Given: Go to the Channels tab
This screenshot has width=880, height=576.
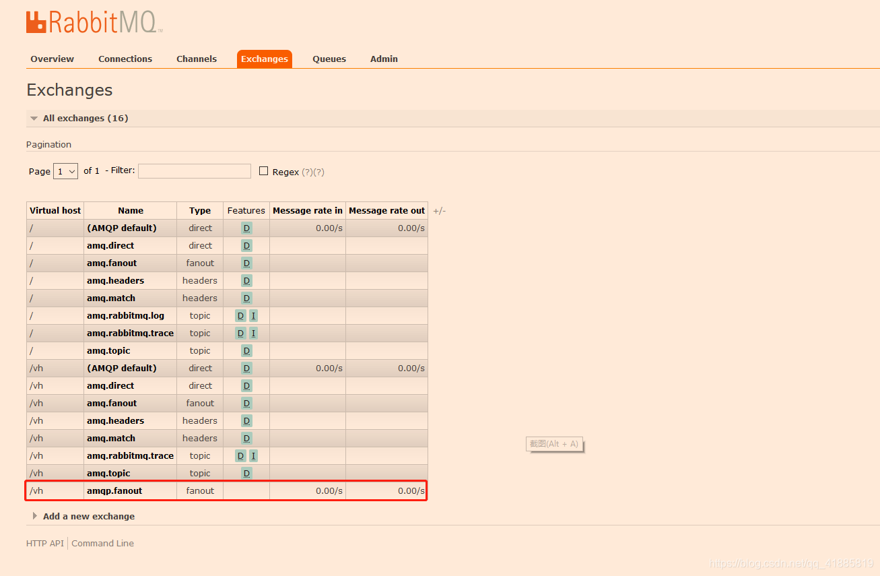Looking at the screenshot, I should pyautogui.click(x=197, y=59).
